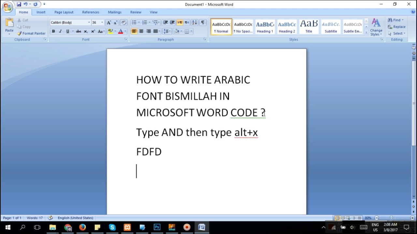Open Change Case dropdown
417x234 pixels.
point(101,31)
